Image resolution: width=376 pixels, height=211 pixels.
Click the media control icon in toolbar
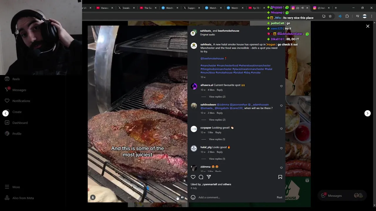tap(357, 16)
